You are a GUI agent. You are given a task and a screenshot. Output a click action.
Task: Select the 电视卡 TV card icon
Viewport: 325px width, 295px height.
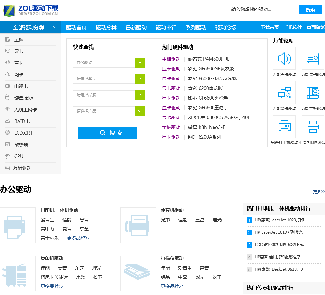pos(7,86)
